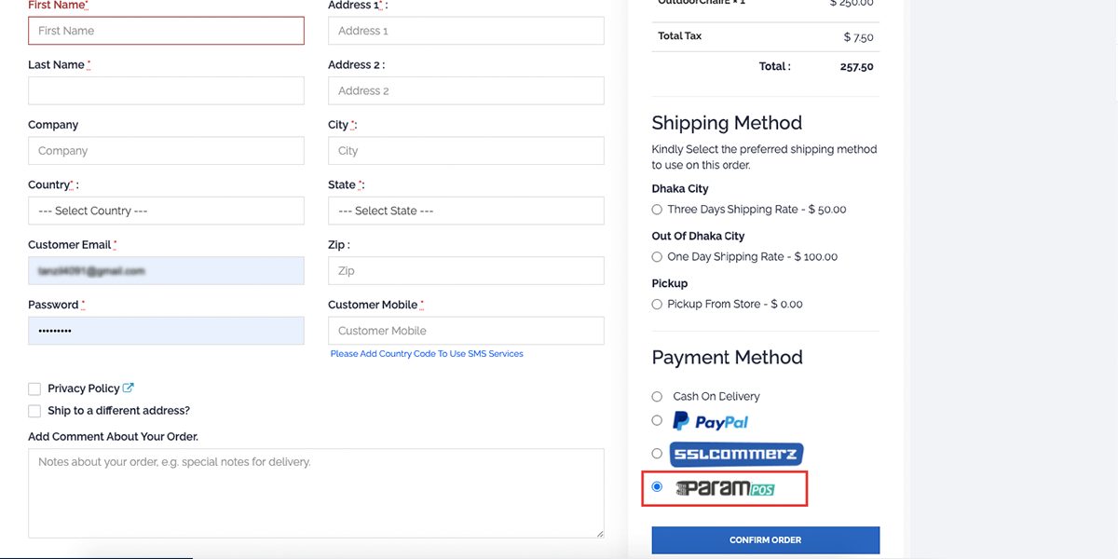The height and width of the screenshot is (559, 1118).
Task: Click the total amount 257.50
Action: pos(856,67)
